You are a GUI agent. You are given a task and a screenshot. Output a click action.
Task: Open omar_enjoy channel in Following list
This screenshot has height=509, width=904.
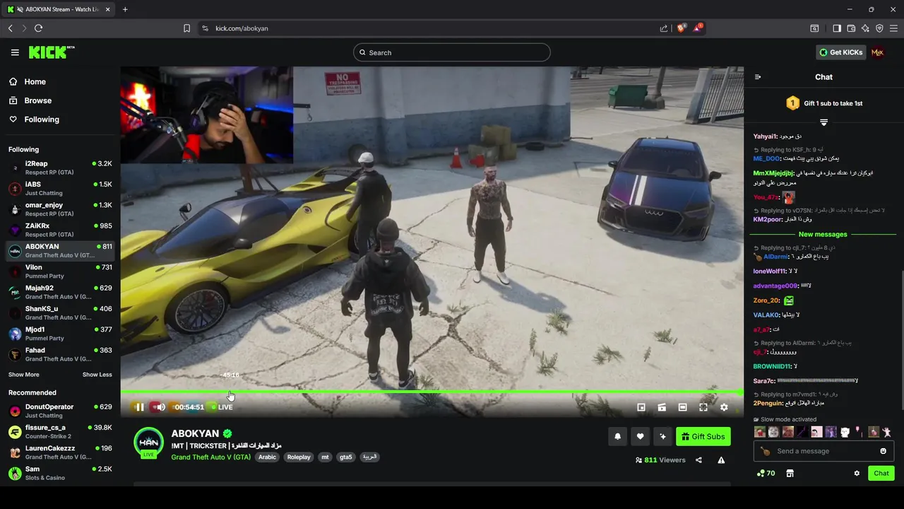pyautogui.click(x=60, y=209)
